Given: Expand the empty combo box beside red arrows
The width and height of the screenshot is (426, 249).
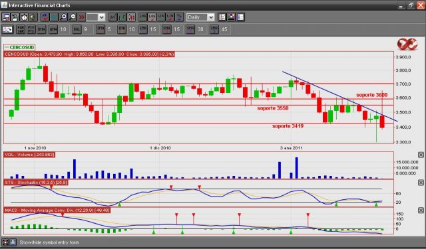Looking at the screenshot, I should point(96,17).
